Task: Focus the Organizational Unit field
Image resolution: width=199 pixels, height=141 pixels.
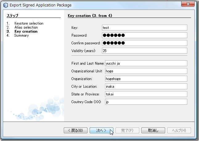Action: pos(146,71)
